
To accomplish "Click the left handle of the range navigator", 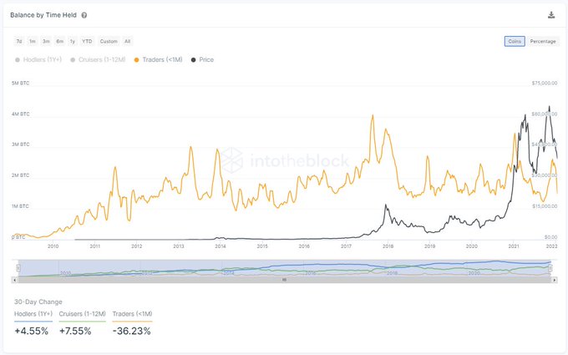I will 18,268.
